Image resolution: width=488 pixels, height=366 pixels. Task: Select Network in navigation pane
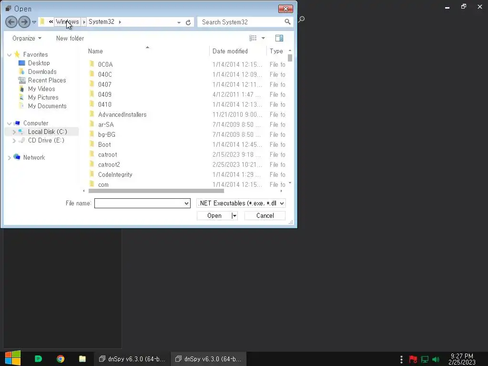pos(34,157)
